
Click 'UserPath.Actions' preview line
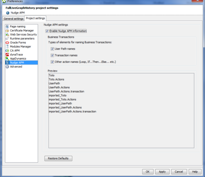[59, 88]
